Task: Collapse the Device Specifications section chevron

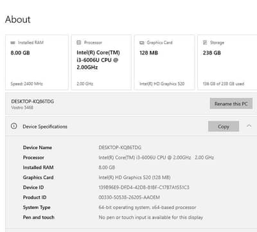Action: click(x=249, y=126)
